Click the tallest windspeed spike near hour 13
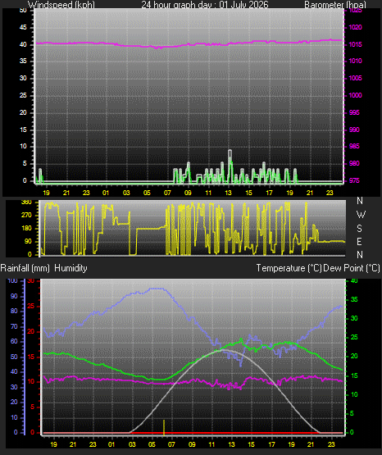Viewport: 382px width, 455px height. 230,166
